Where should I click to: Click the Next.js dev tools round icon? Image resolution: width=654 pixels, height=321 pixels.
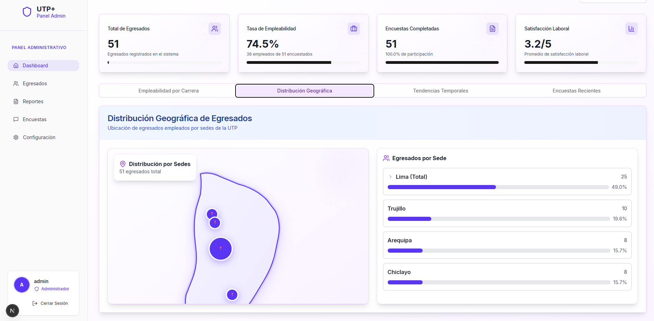12,311
